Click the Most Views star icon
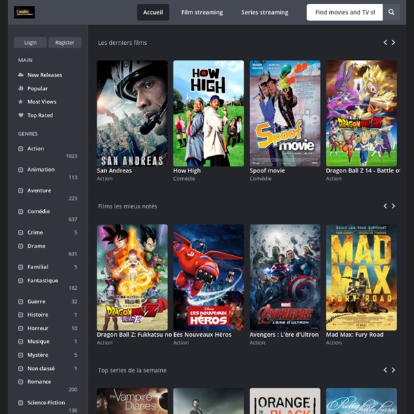 [x=21, y=101]
